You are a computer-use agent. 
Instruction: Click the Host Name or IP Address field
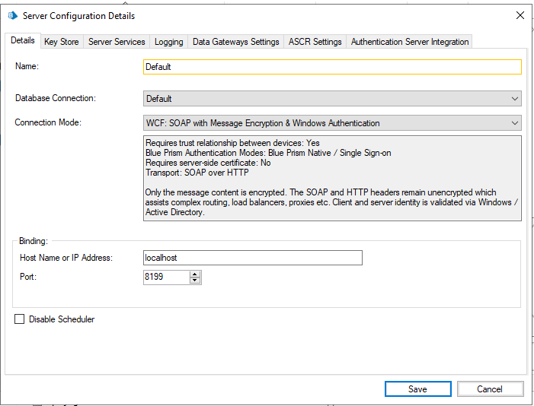click(252, 259)
